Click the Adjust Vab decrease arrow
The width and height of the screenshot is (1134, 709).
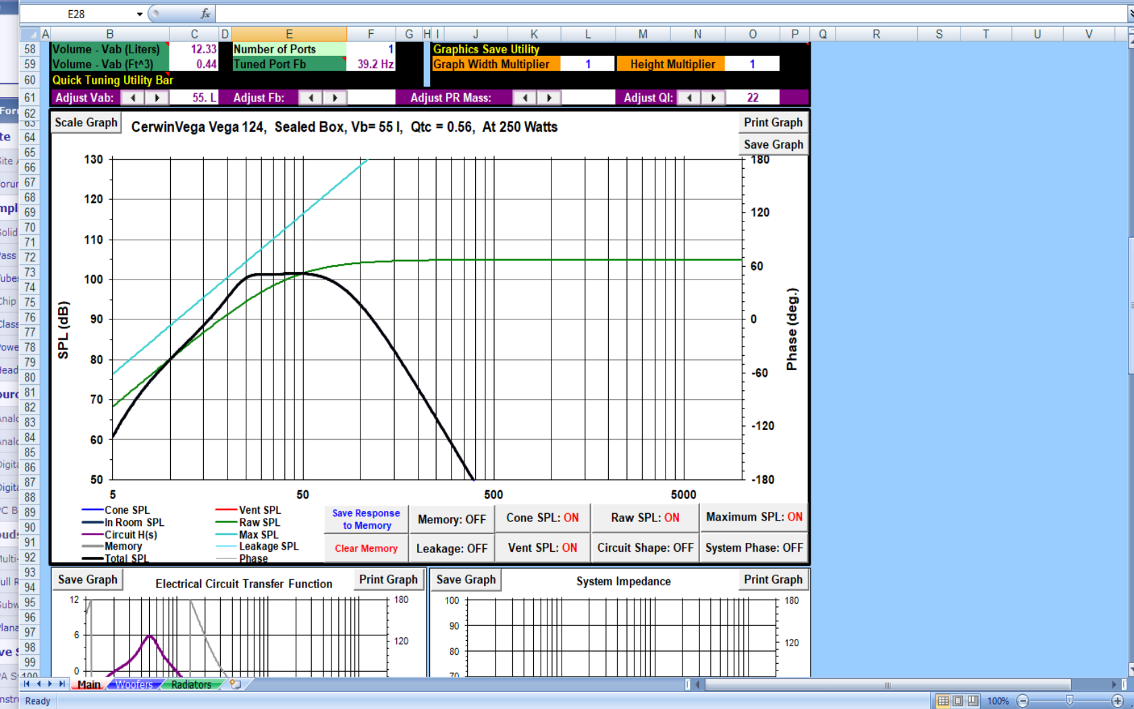133,98
